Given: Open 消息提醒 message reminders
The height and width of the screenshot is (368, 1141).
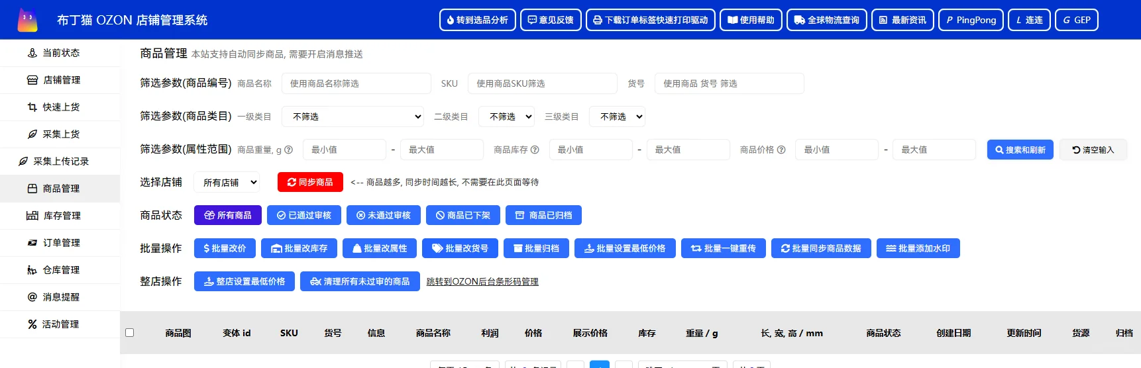Looking at the screenshot, I should coord(60,297).
